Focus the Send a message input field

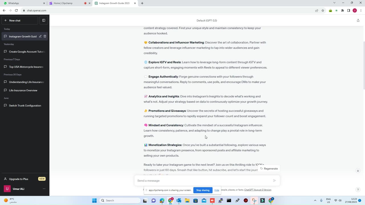[x=203, y=181]
